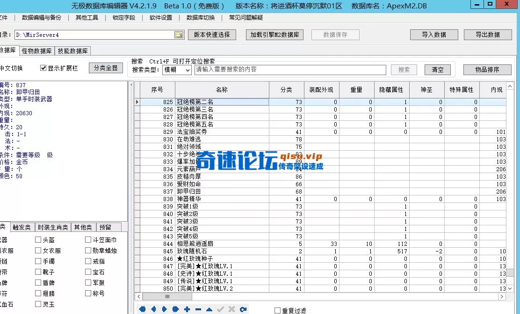
Task: Click the next record navigation icon
Action: pos(164,309)
